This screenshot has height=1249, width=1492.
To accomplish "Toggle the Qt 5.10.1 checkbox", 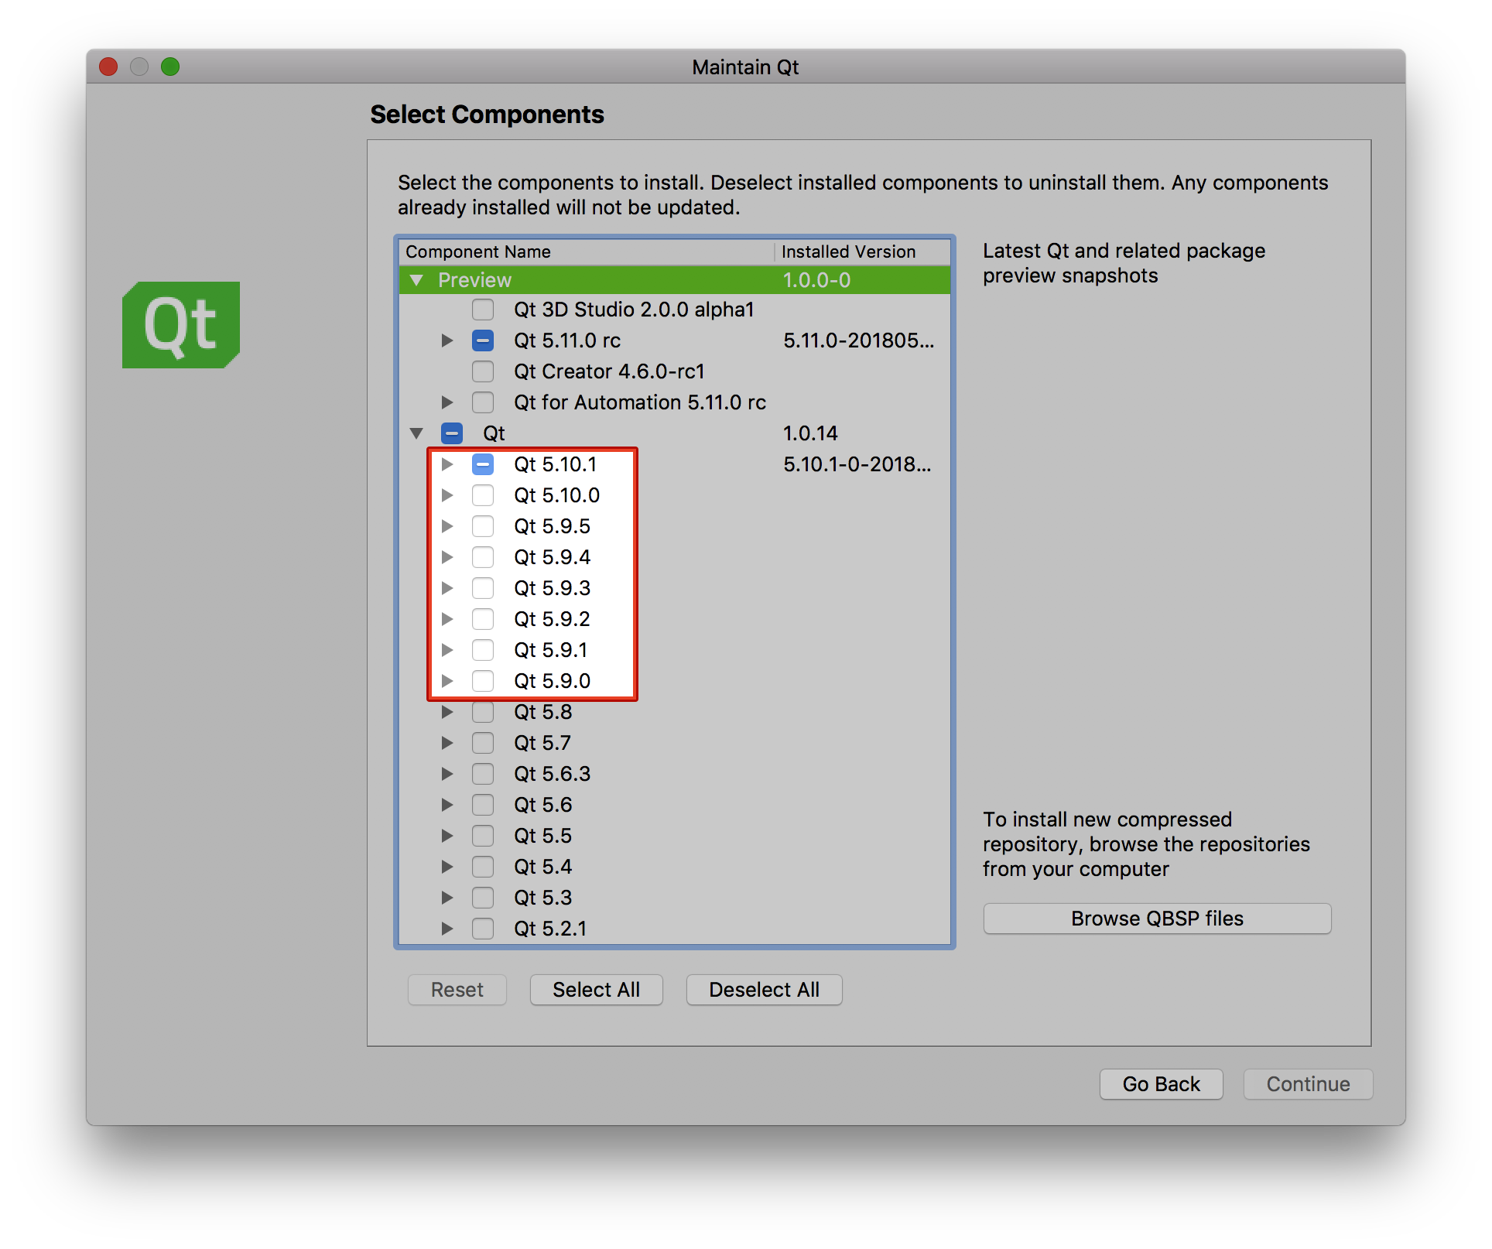I will tap(483, 464).
